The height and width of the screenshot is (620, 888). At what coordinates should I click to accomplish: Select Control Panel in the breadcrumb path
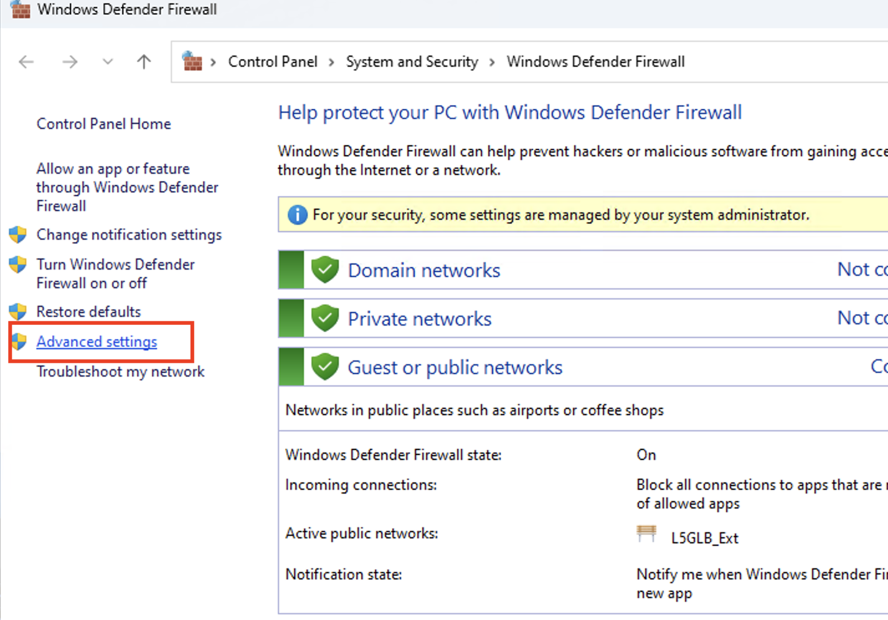[x=272, y=62]
